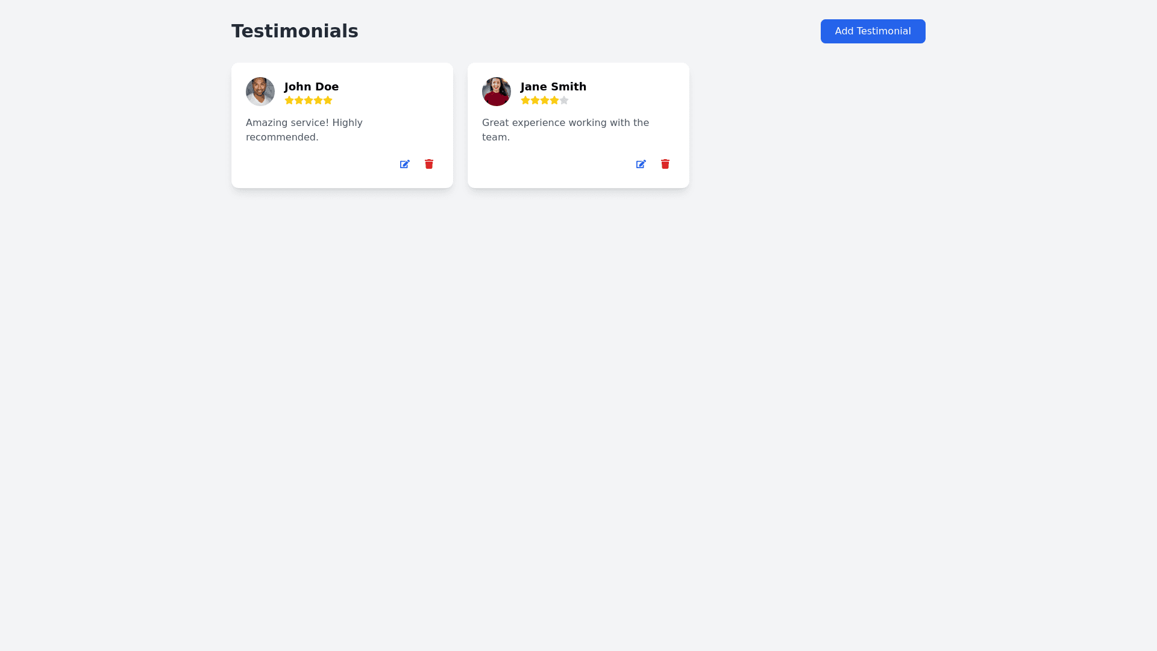
Task: Edit John Doe's testimonial
Action: click(405, 164)
